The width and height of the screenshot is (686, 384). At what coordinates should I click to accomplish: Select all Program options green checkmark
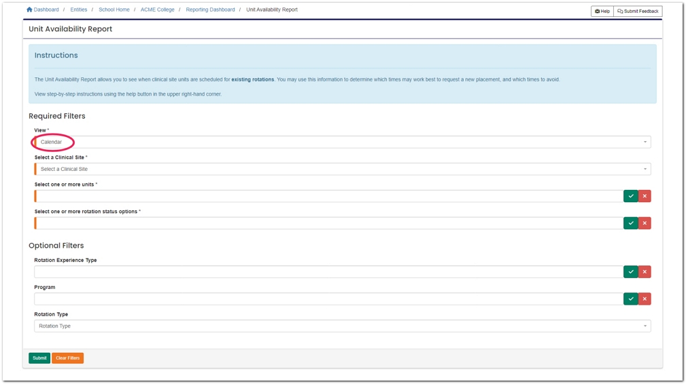tap(630, 299)
